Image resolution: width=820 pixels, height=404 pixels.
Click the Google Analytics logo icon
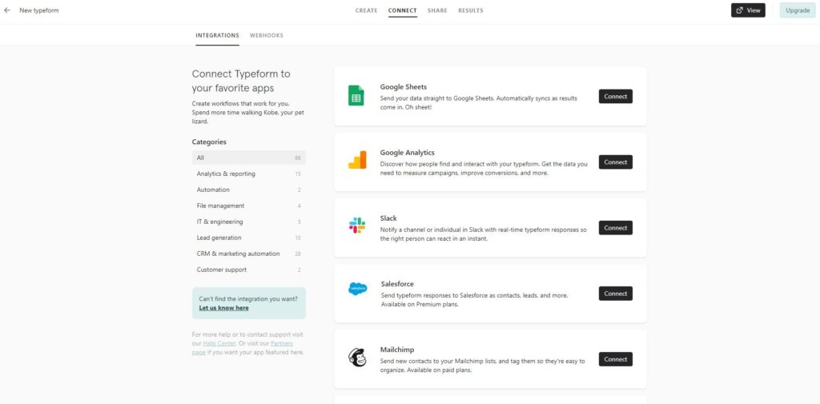click(x=356, y=161)
